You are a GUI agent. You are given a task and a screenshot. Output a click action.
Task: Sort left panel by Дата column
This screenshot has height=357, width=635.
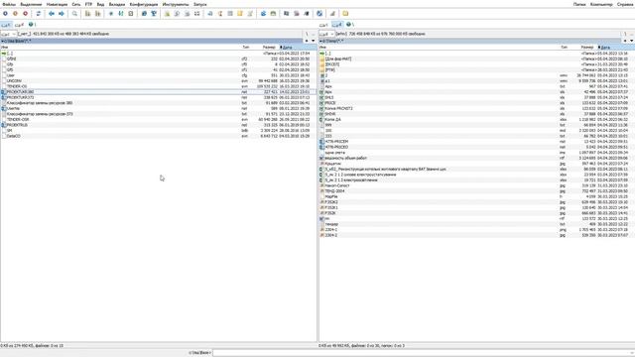tap(297, 48)
